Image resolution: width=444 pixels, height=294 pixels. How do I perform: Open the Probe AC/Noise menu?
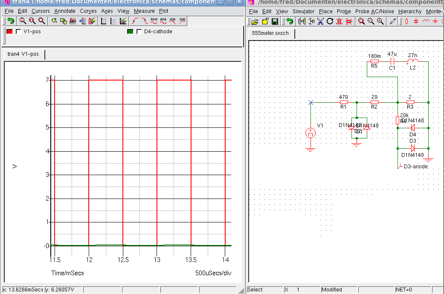point(374,12)
